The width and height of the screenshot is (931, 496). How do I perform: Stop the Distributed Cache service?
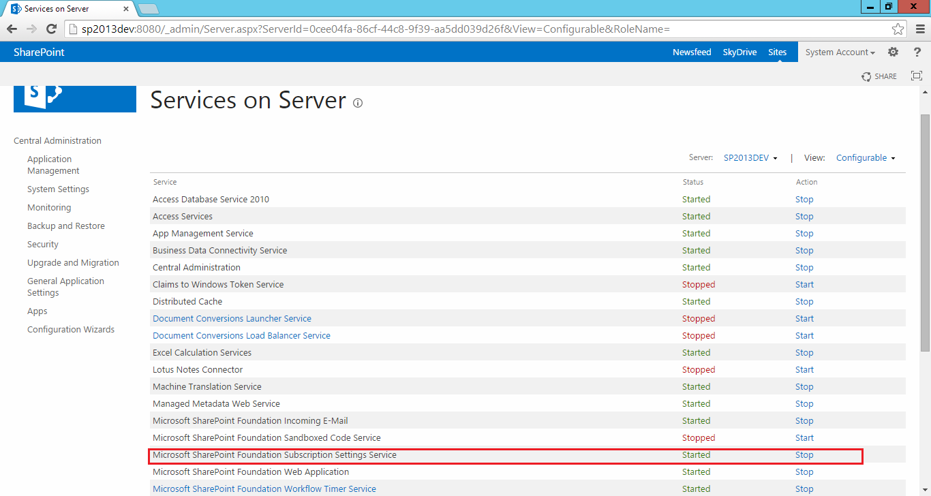804,302
